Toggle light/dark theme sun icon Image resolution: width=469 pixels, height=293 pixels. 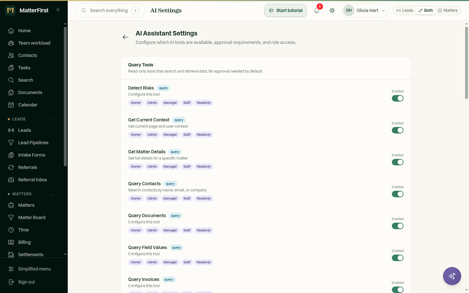[332, 10]
